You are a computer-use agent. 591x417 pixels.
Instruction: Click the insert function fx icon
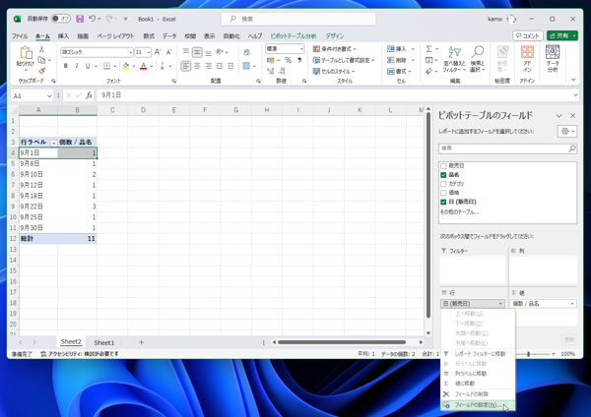click(x=89, y=95)
